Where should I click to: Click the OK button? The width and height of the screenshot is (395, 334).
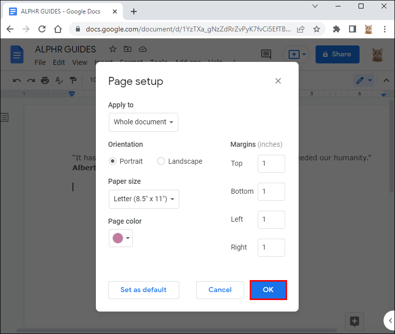point(268,290)
